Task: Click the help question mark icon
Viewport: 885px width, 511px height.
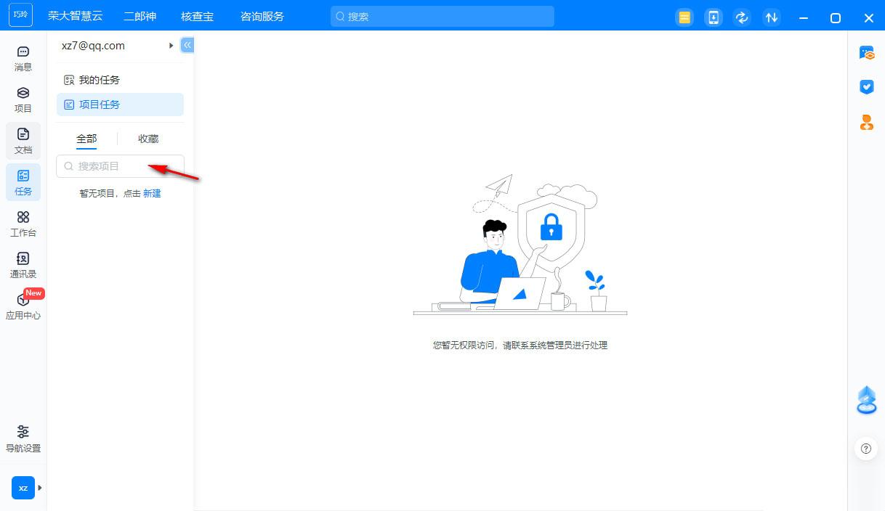Action: pos(865,449)
